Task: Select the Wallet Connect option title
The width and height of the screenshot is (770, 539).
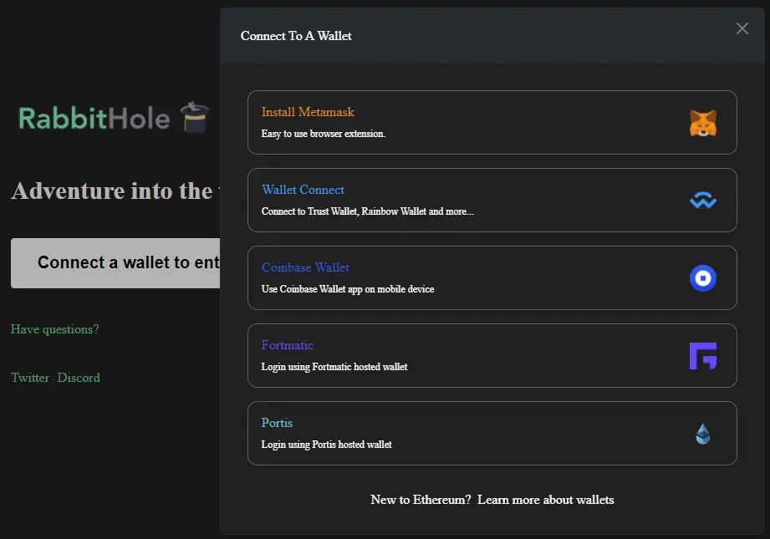Action: [303, 190]
